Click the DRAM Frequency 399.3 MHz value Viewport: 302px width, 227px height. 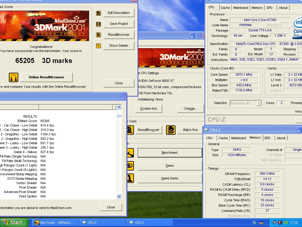coord(267,174)
